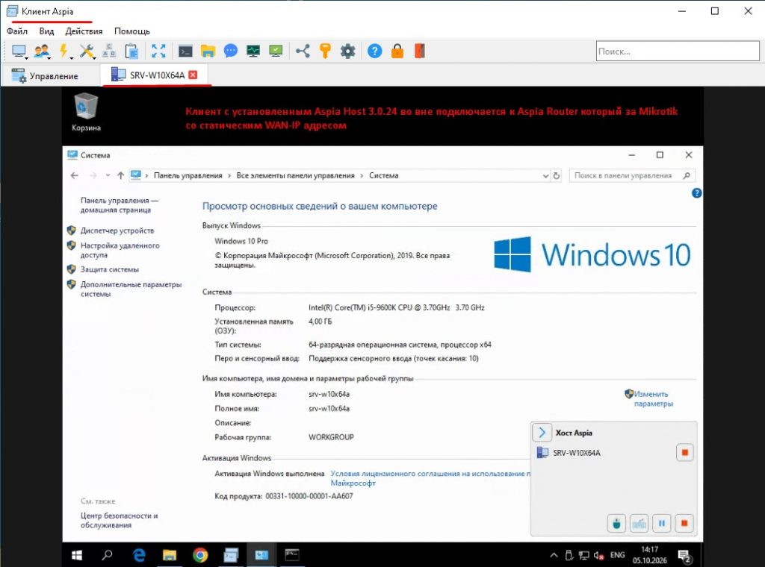The width and height of the screenshot is (765, 567).
Task: Expand the address bar history dropdown in Система
Action: click(x=545, y=176)
